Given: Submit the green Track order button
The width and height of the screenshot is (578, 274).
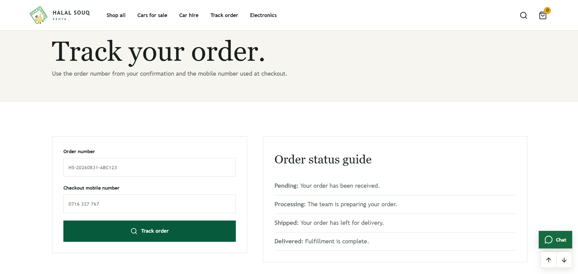Looking at the screenshot, I should coord(150,231).
